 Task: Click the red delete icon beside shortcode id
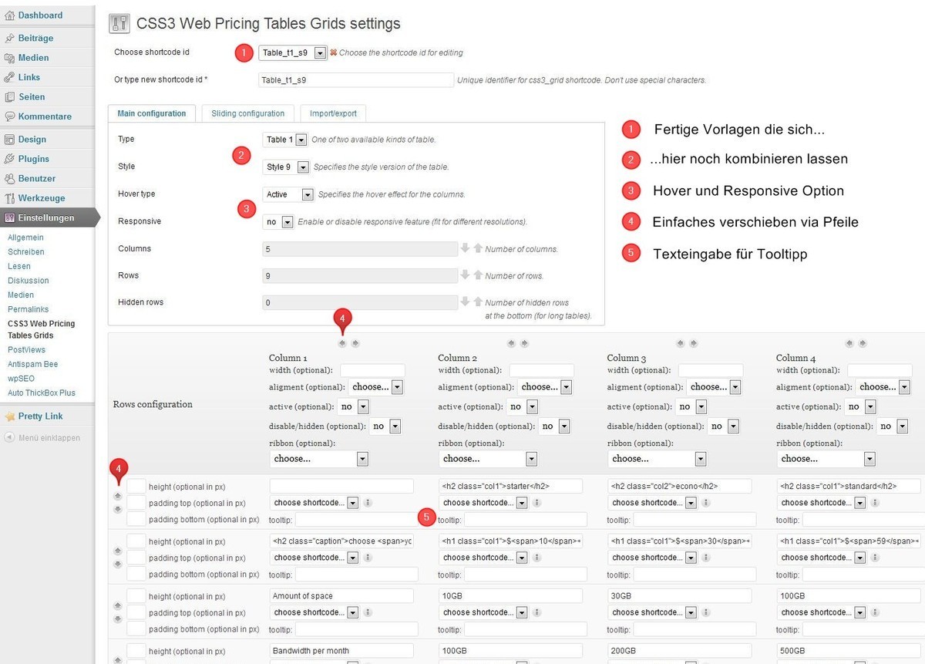pos(333,52)
